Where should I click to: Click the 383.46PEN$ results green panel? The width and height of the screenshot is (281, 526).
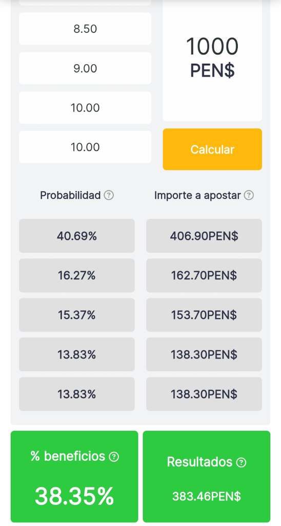click(x=206, y=477)
